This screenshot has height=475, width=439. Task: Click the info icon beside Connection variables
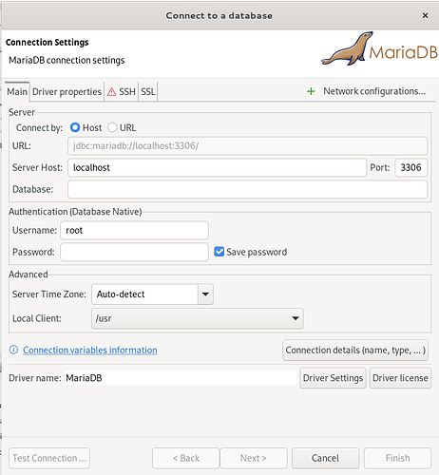point(13,350)
